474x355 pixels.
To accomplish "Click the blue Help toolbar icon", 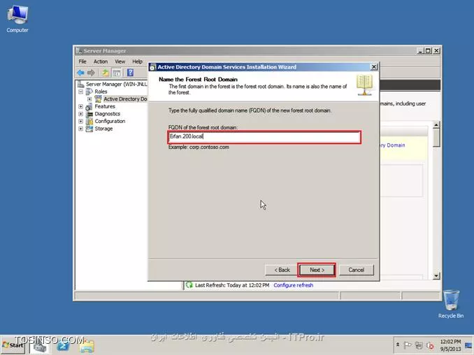I will [x=130, y=73].
